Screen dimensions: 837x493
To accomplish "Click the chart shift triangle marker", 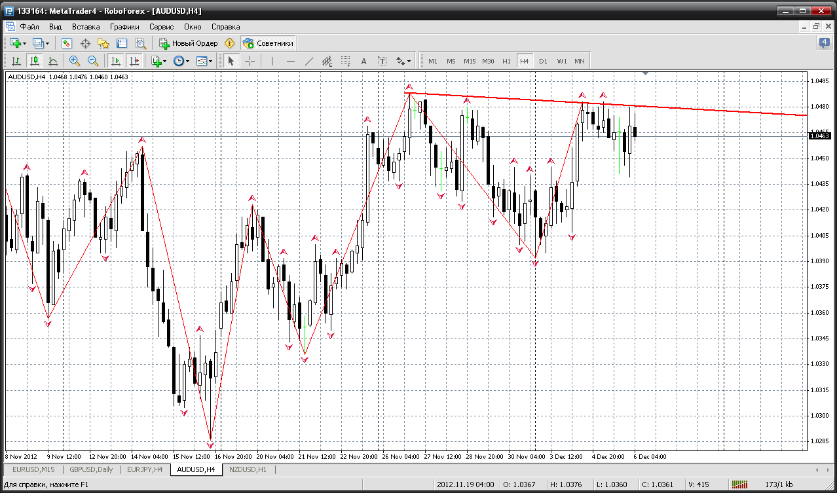I will coord(646,74).
